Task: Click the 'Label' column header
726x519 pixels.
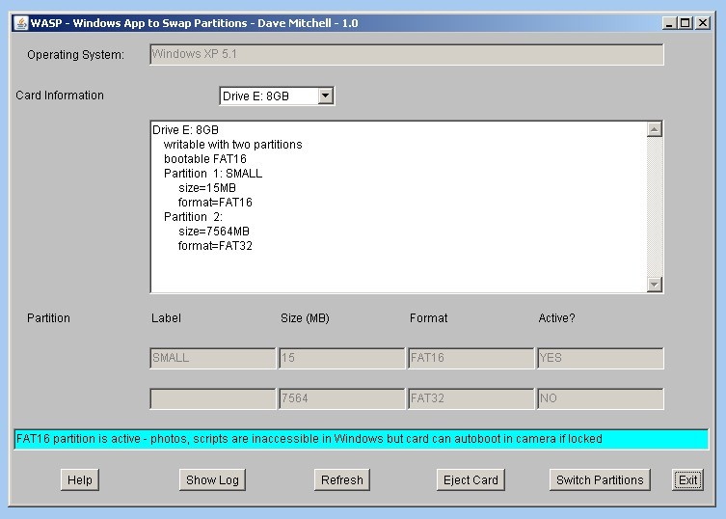Action: (x=166, y=318)
